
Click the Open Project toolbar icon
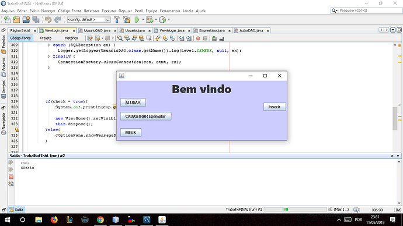click(26, 19)
